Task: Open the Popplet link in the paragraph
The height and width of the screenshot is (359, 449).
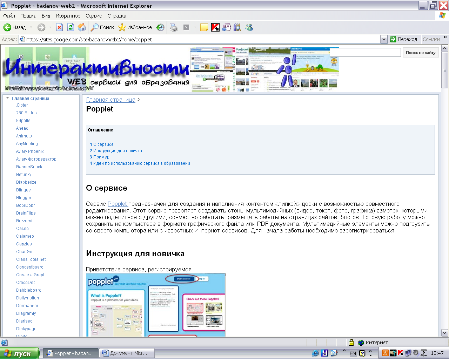Action: coord(118,204)
